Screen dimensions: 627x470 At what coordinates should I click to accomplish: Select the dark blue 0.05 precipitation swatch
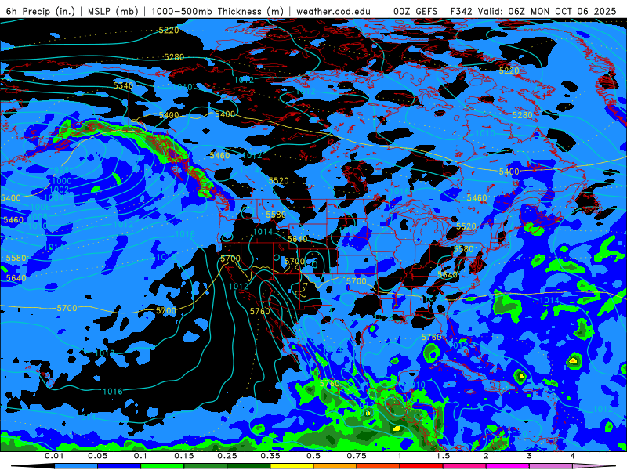119,466
